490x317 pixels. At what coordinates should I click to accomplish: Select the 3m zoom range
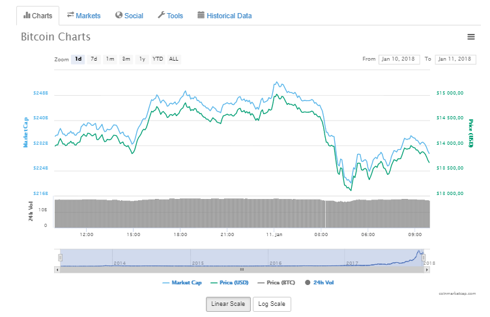tap(126, 59)
